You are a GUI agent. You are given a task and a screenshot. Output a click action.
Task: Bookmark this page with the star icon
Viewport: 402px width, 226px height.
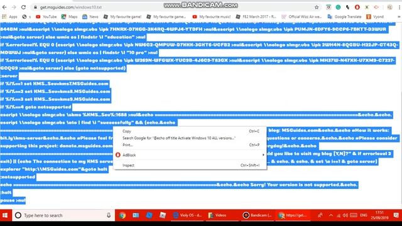coord(317,7)
